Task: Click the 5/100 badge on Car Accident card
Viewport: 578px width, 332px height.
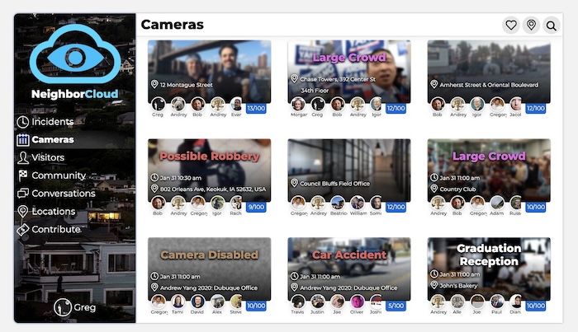Action: 396,306
